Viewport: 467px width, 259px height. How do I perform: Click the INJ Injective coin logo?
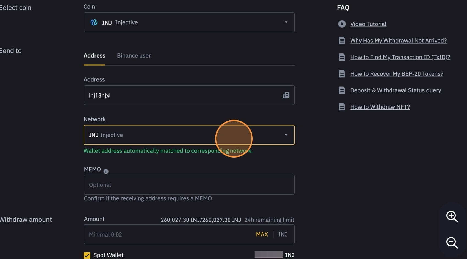point(94,22)
